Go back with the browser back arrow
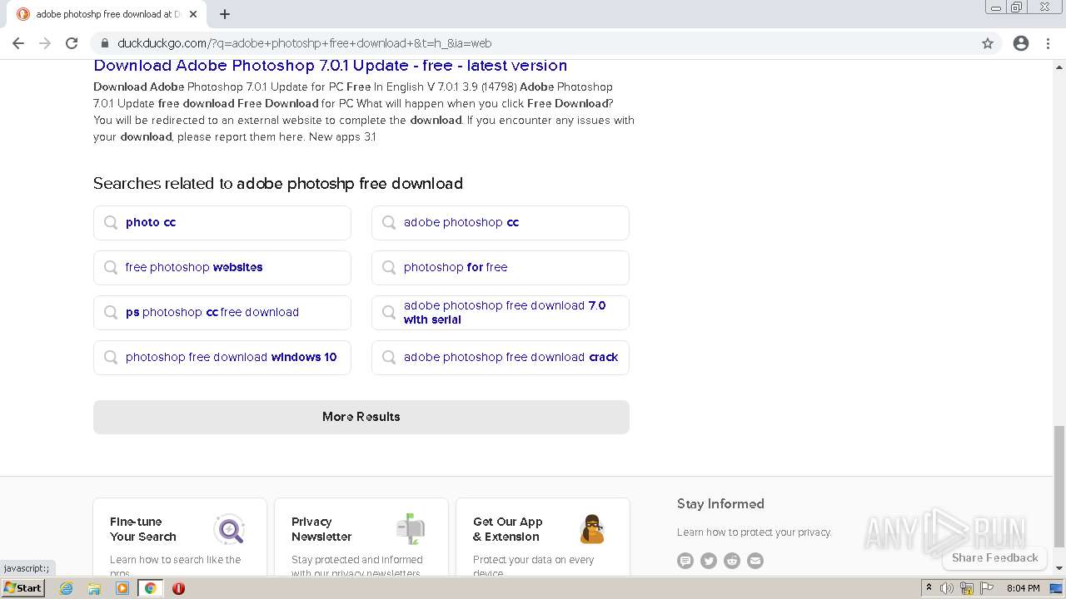The image size is (1066, 599). [x=18, y=43]
